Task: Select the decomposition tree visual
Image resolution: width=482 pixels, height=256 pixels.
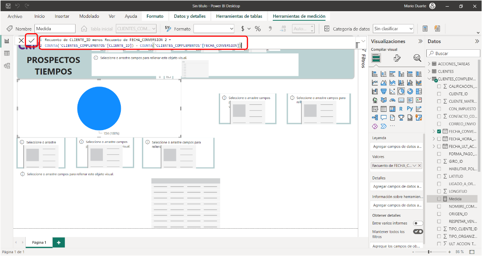Action: pos(375,117)
